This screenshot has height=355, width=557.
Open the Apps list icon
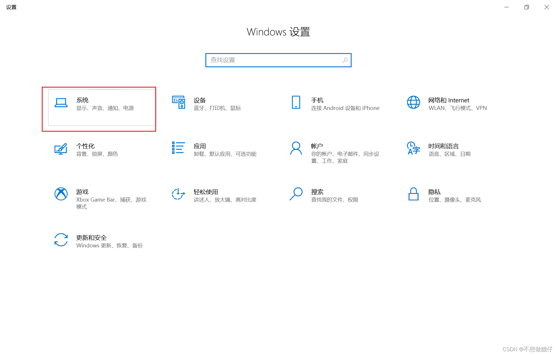[x=178, y=148]
